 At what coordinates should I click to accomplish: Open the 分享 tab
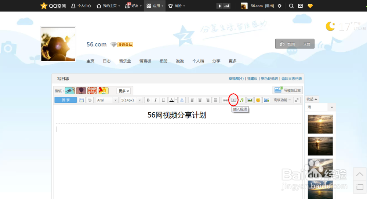216,61
